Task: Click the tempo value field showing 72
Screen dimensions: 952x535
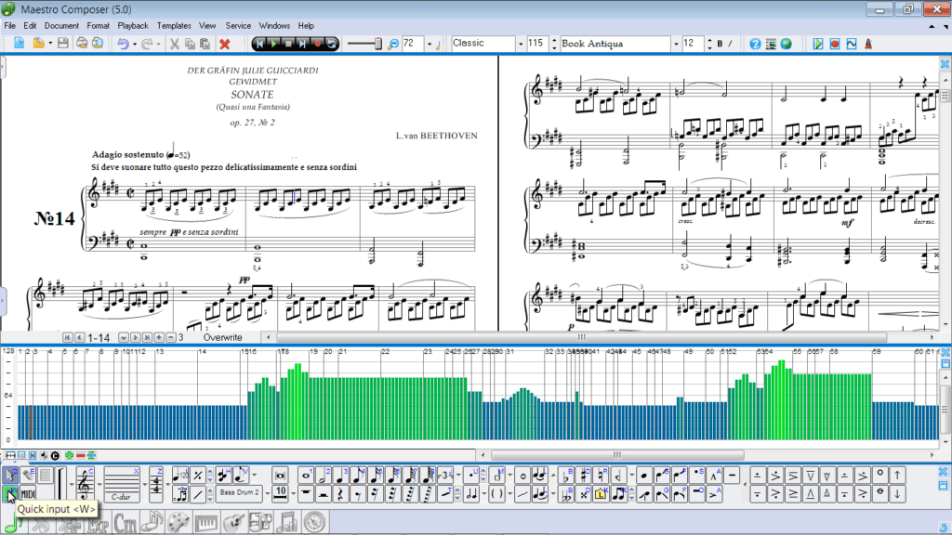Action: click(413, 43)
